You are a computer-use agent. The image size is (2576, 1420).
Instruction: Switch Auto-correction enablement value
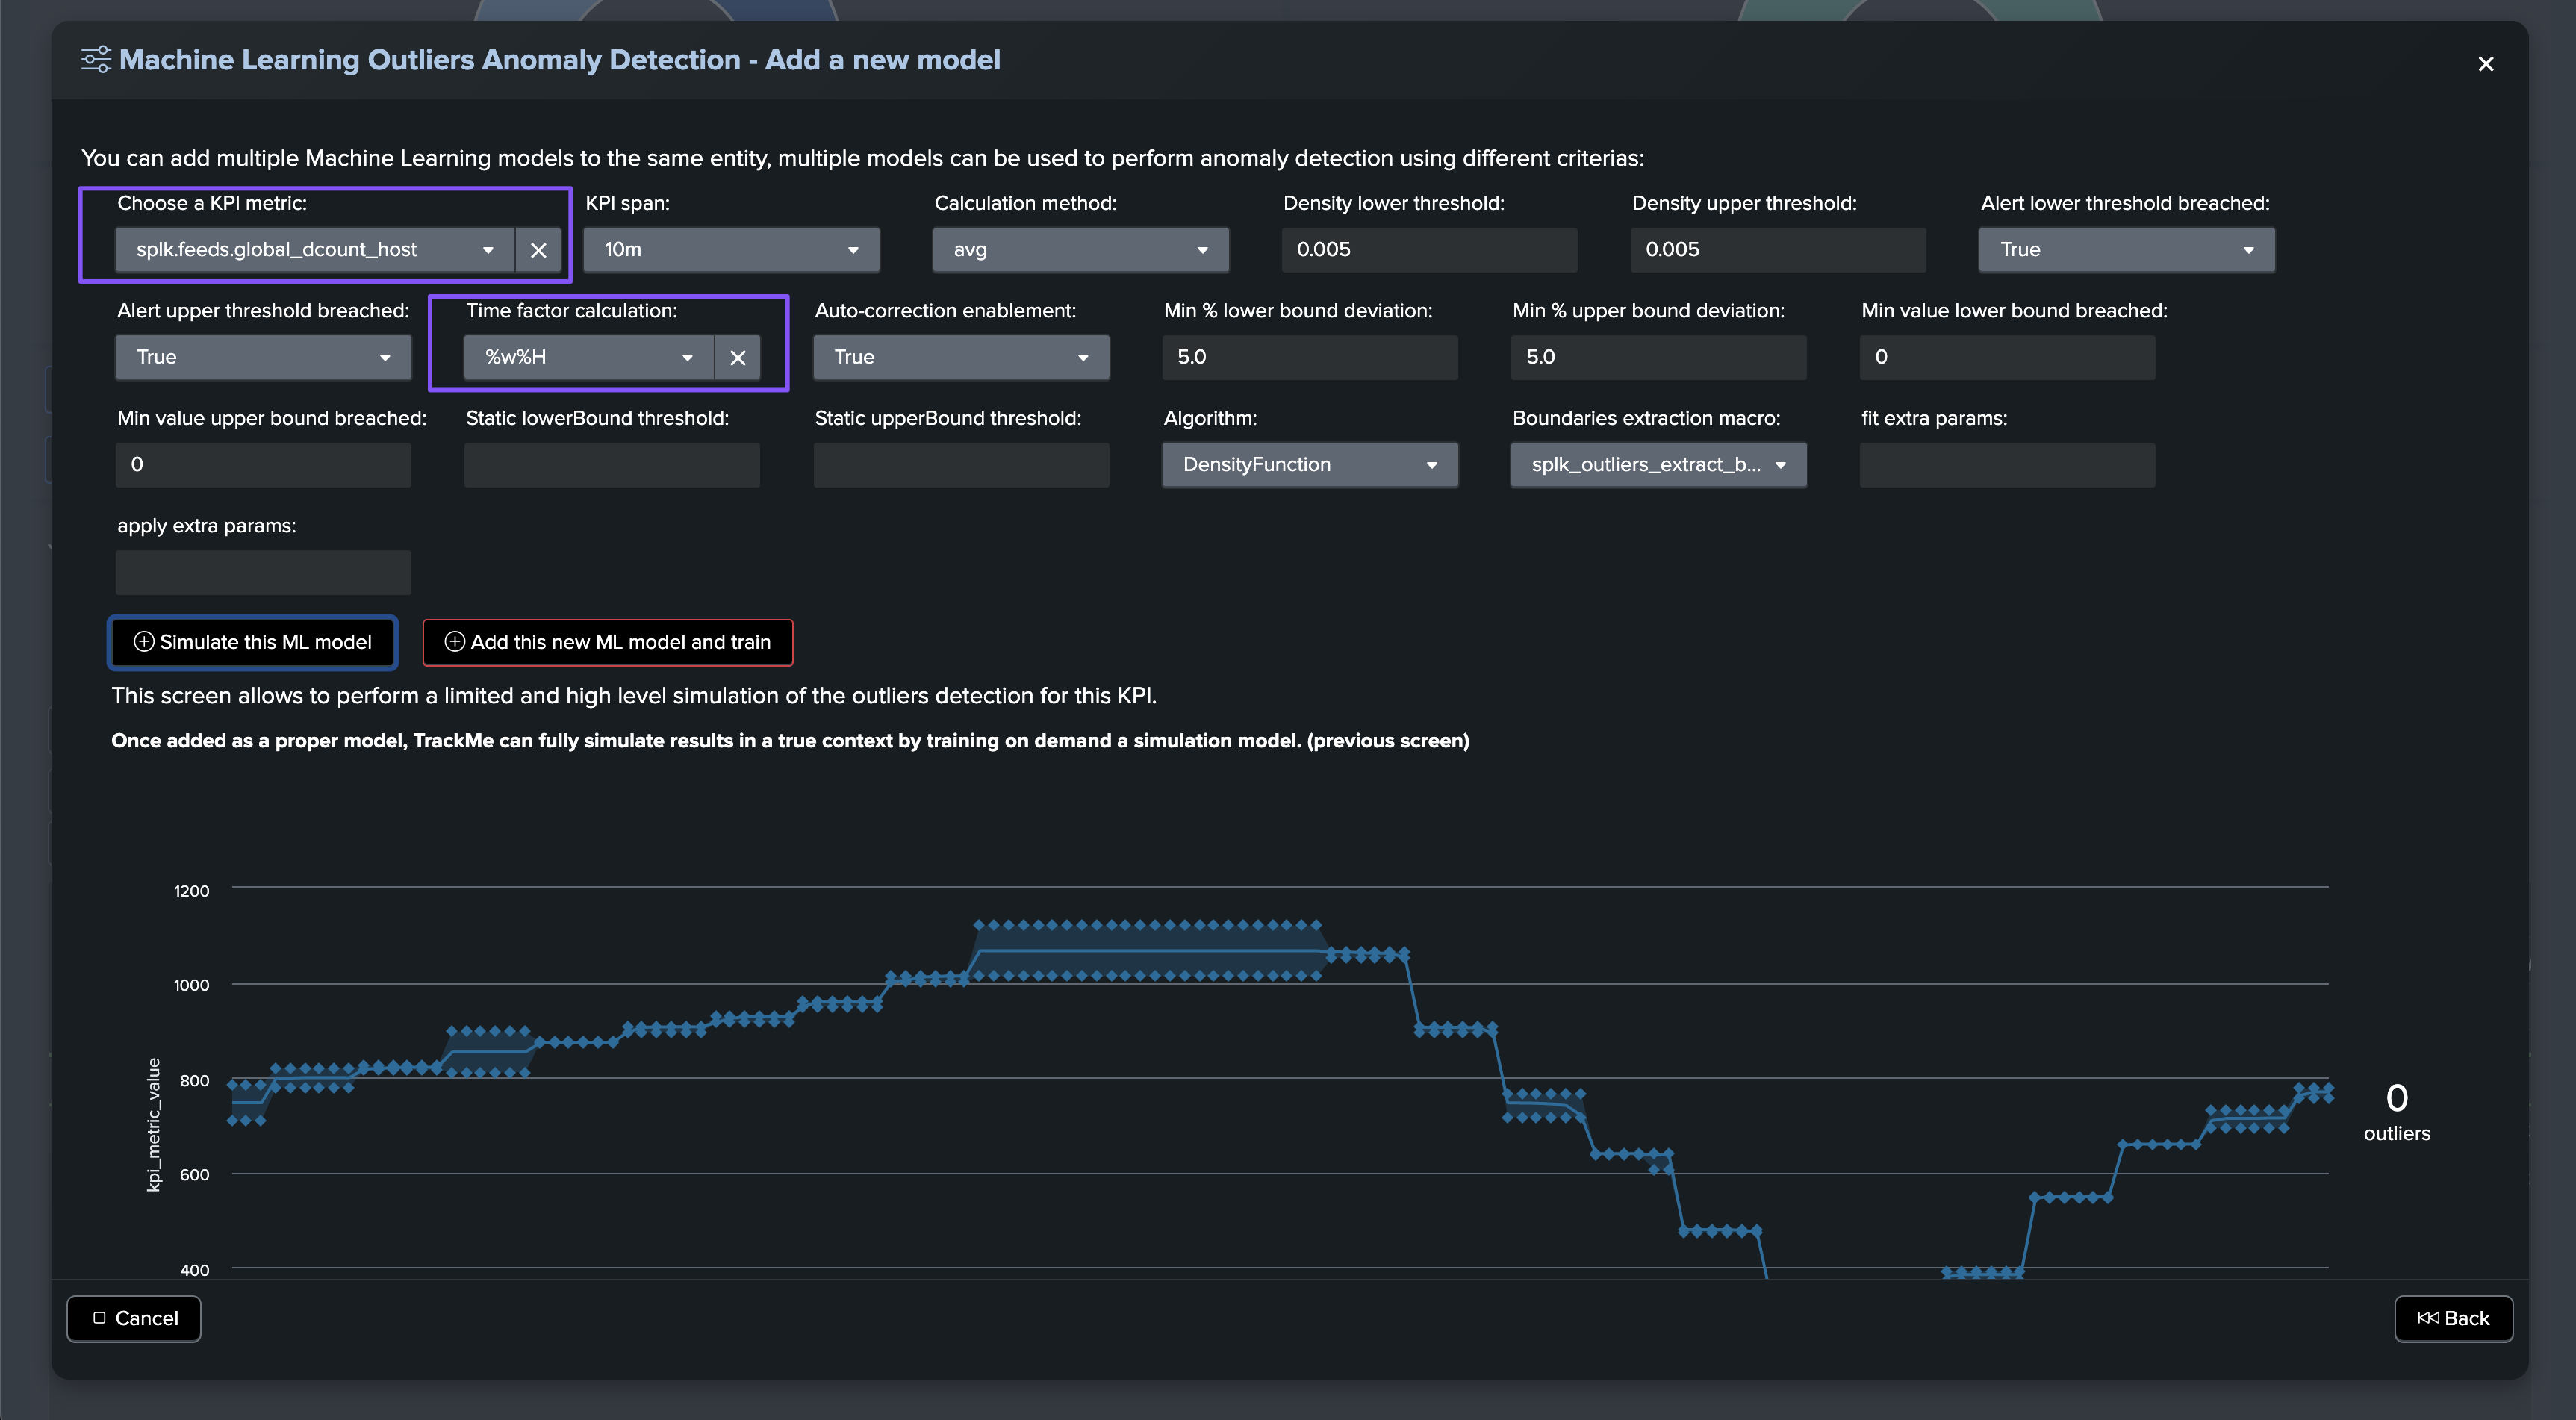pos(961,357)
